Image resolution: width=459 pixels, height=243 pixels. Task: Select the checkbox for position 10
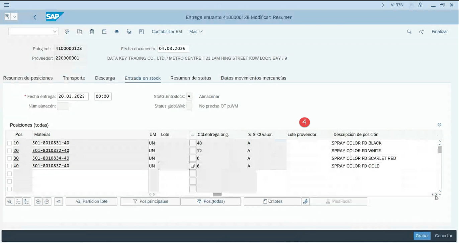(9, 143)
